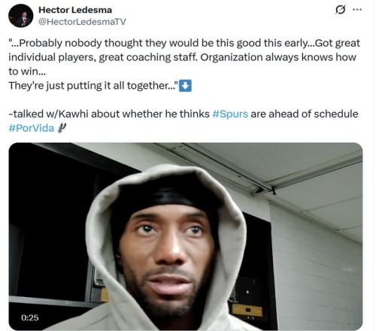Click the tweet's quoted text body
This screenshot has height=331, width=376.
(184, 65)
